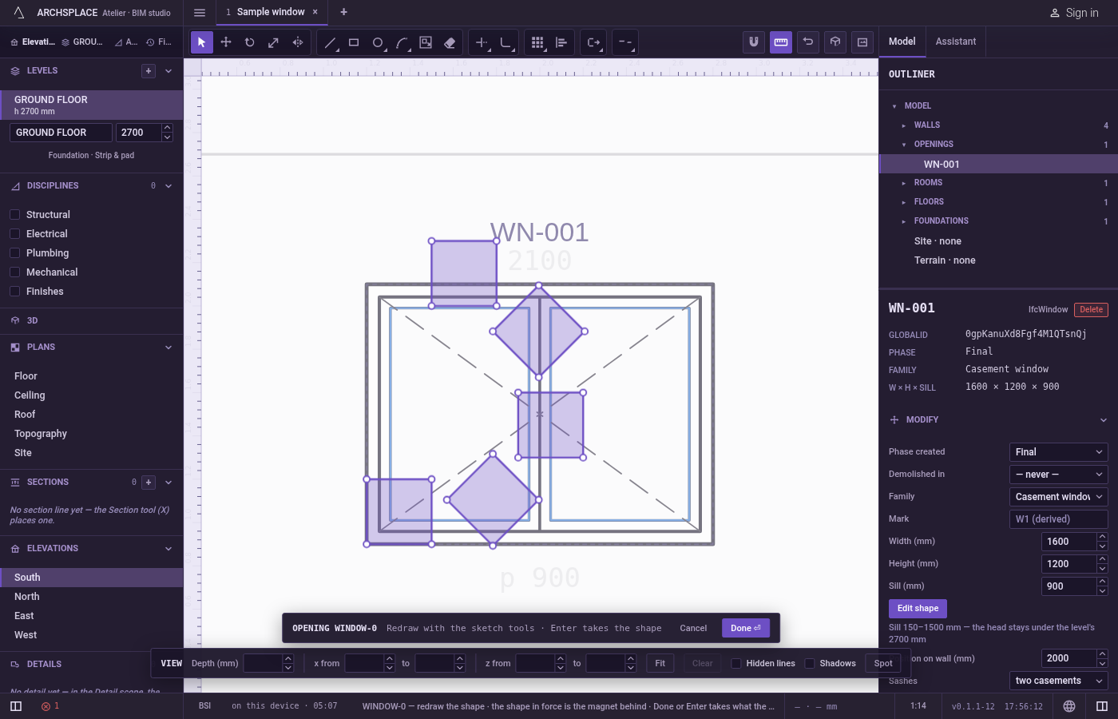The height and width of the screenshot is (719, 1118).
Task: Add a new tab with plus
Action: coord(343,12)
